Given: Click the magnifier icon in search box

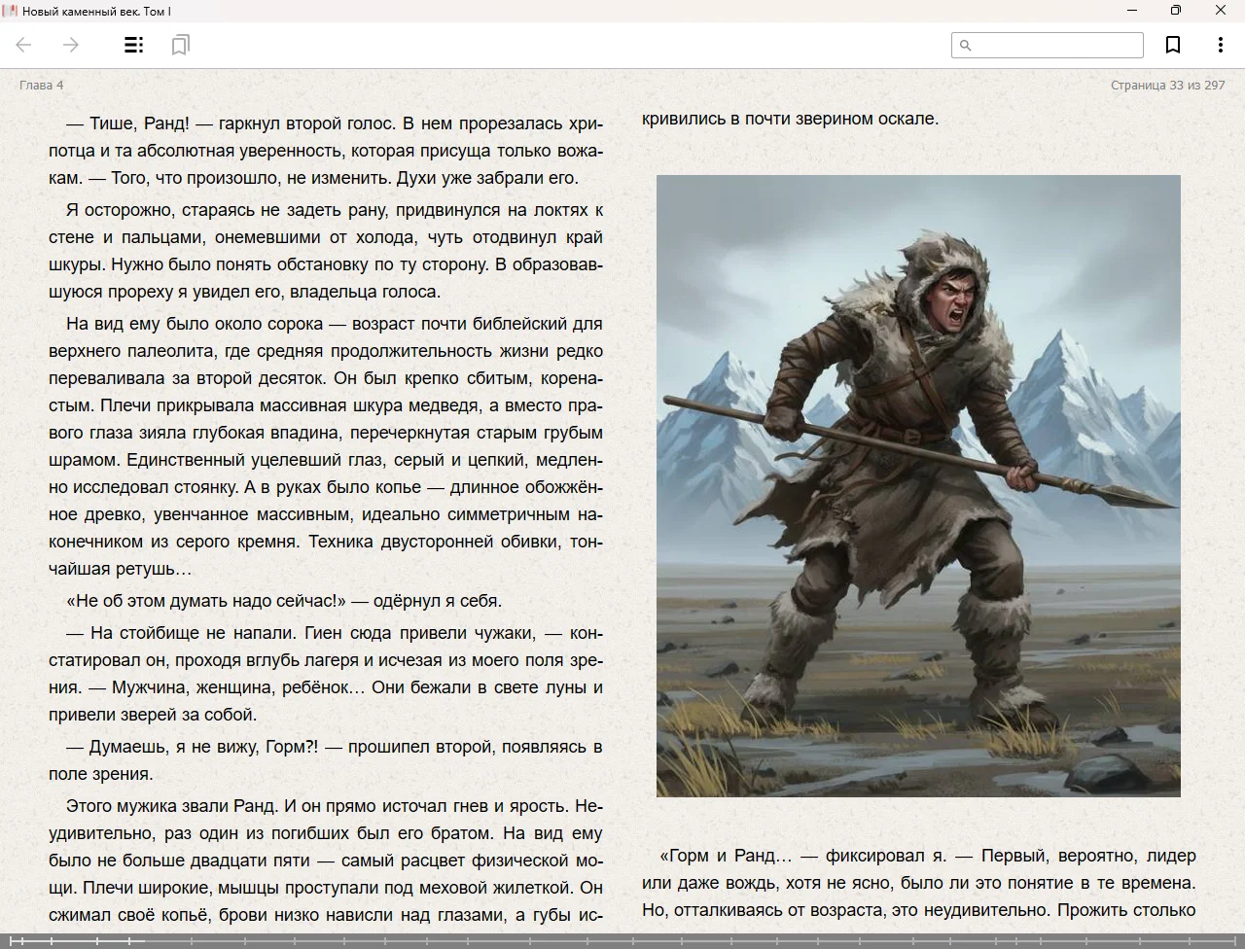Looking at the screenshot, I should tap(966, 46).
